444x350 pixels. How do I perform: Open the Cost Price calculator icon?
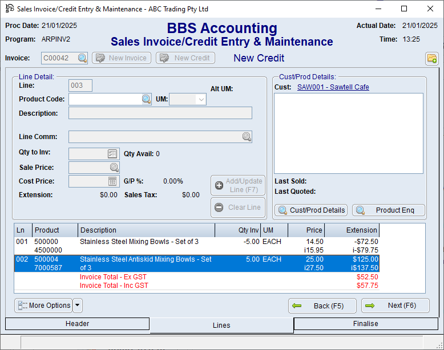pyautogui.click(x=112, y=181)
